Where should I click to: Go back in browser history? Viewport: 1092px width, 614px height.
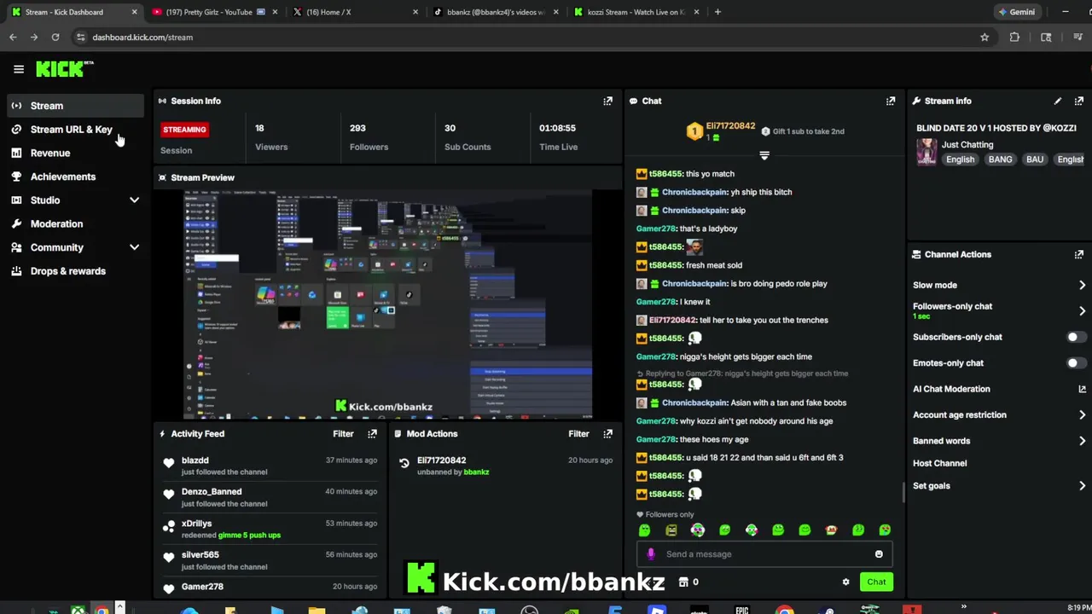pyautogui.click(x=13, y=37)
